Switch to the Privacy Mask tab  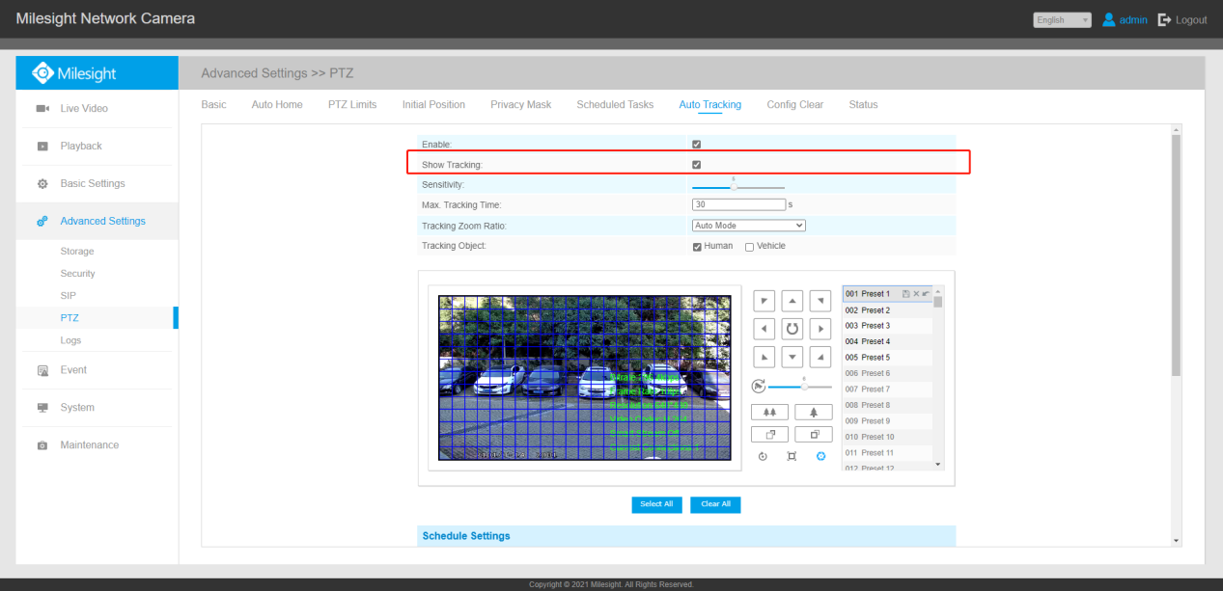pos(521,104)
